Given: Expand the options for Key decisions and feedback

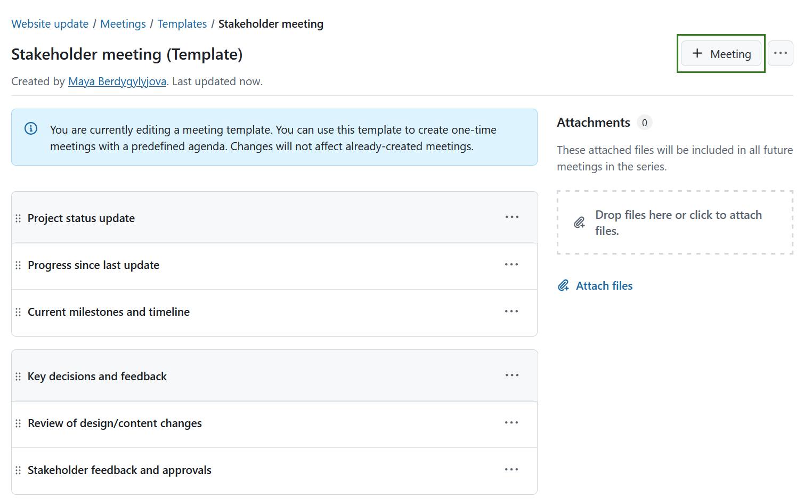Looking at the screenshot, I should tap(511, 375).
